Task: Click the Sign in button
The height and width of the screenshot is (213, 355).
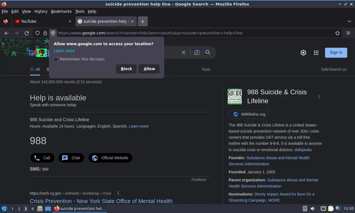Action: [336, 52]
